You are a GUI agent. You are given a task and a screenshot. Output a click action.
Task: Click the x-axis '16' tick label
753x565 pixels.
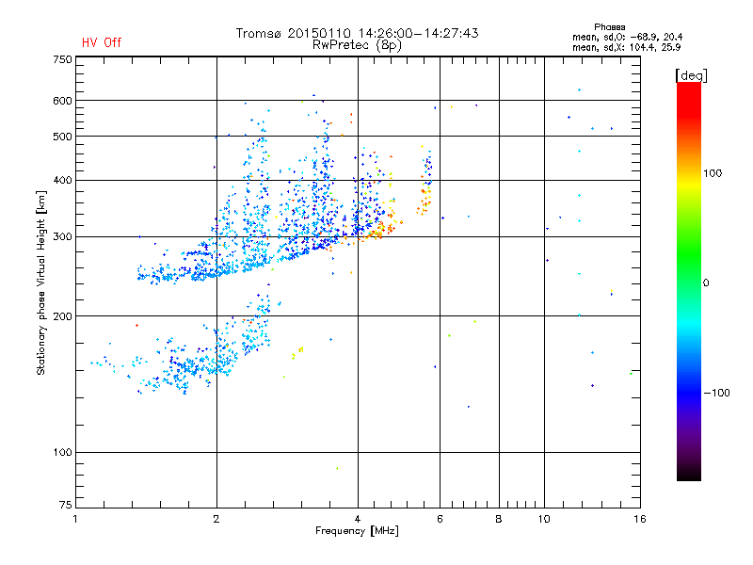tap(640, 519)
